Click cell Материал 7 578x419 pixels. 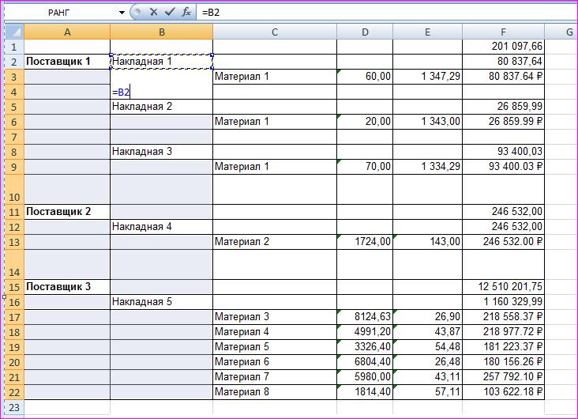(275, 377)
